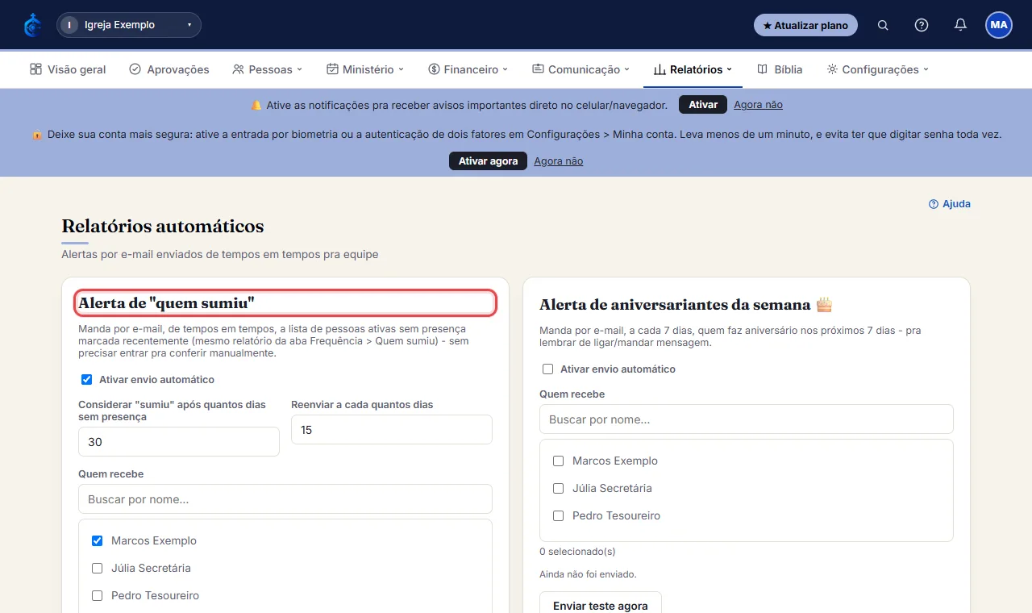Click the Atualizar plano button
This screenshot has height=613, width=1032.
805,25
